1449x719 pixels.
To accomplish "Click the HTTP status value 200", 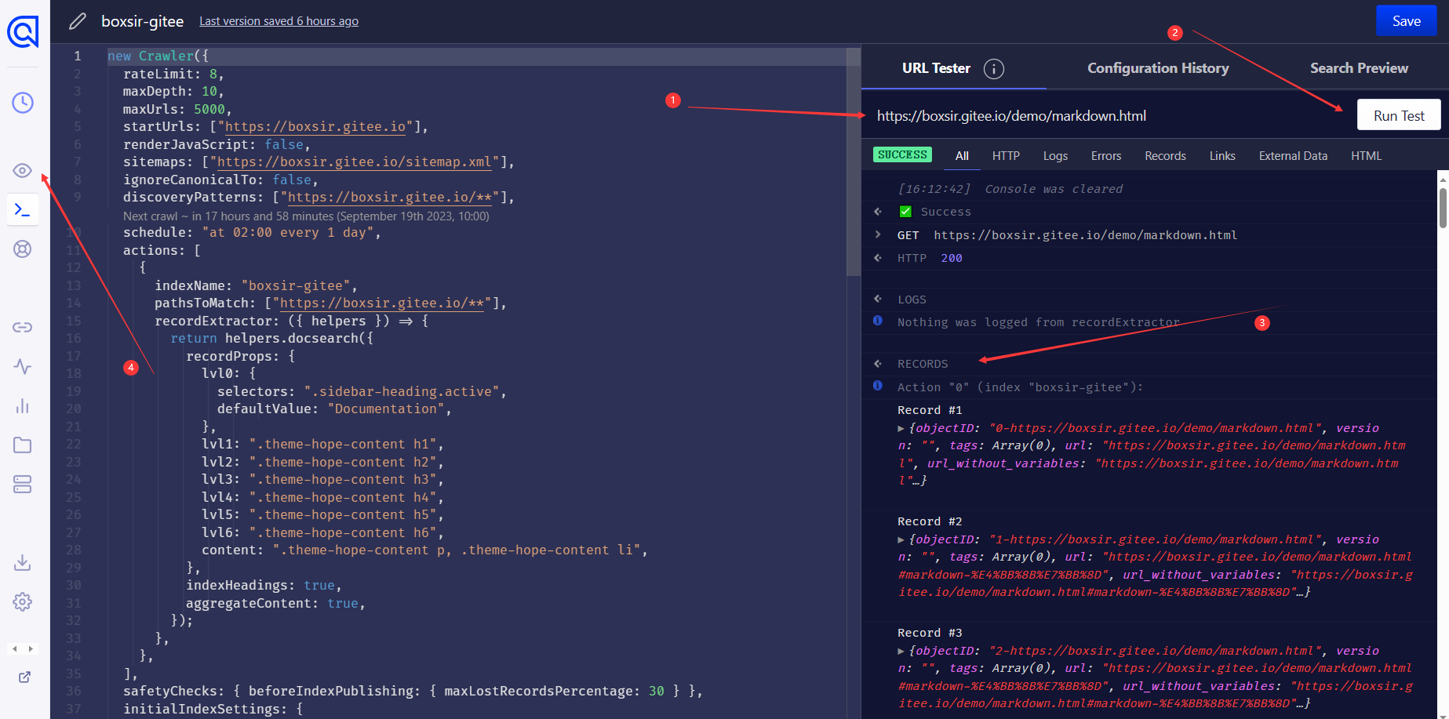I will coord(952,258).
